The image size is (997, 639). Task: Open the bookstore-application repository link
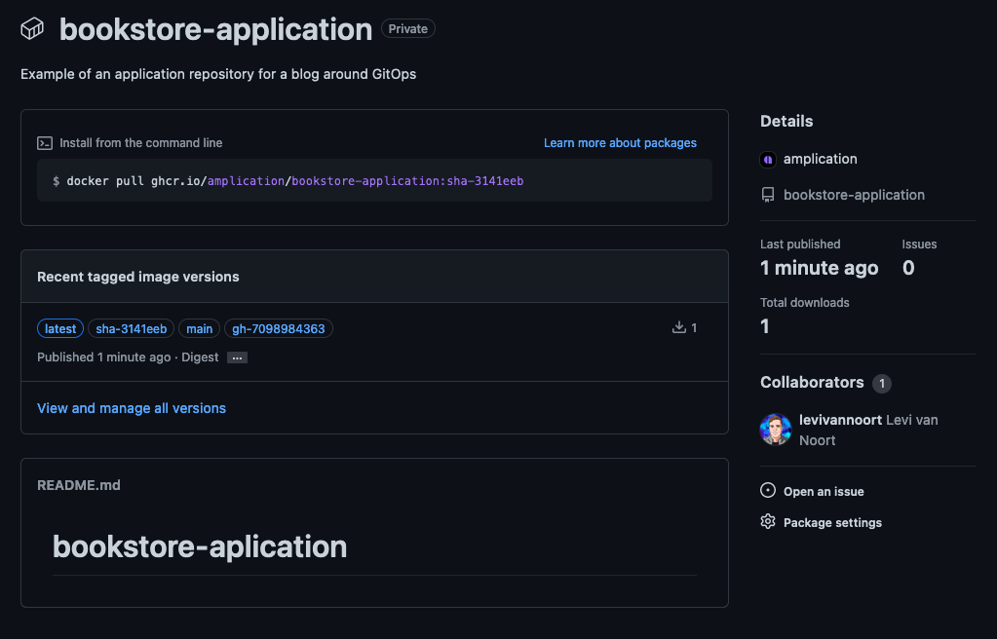click(x=854, y=195)
